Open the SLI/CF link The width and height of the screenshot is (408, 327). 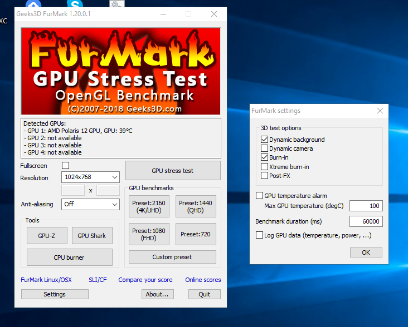pyautogui.click(x=98, y=280)
